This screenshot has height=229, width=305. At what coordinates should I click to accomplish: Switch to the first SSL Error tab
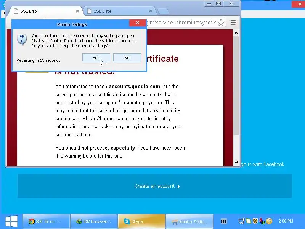pyautogui.click(x=47, y=11)
